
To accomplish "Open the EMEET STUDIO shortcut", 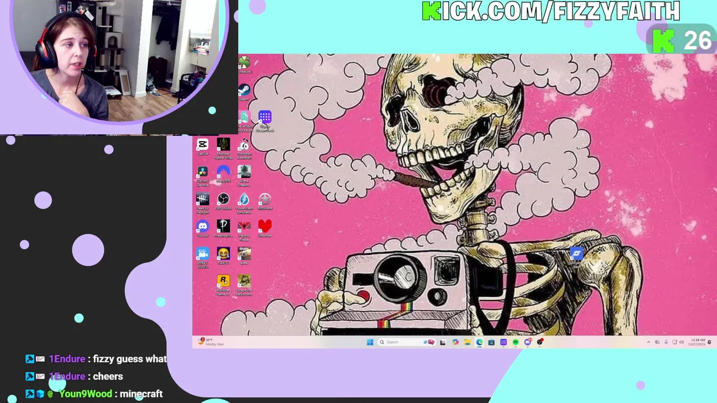I will (202, 258).
